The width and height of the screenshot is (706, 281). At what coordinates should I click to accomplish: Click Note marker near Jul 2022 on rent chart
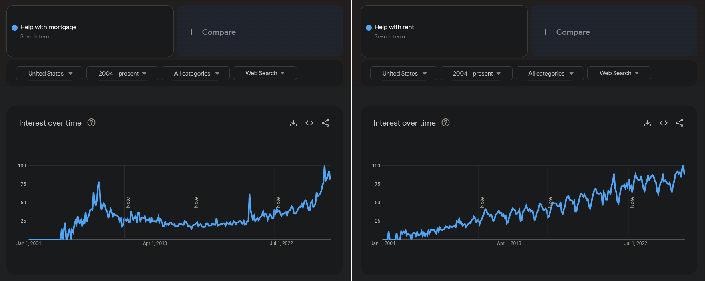[x=632, y=203]
